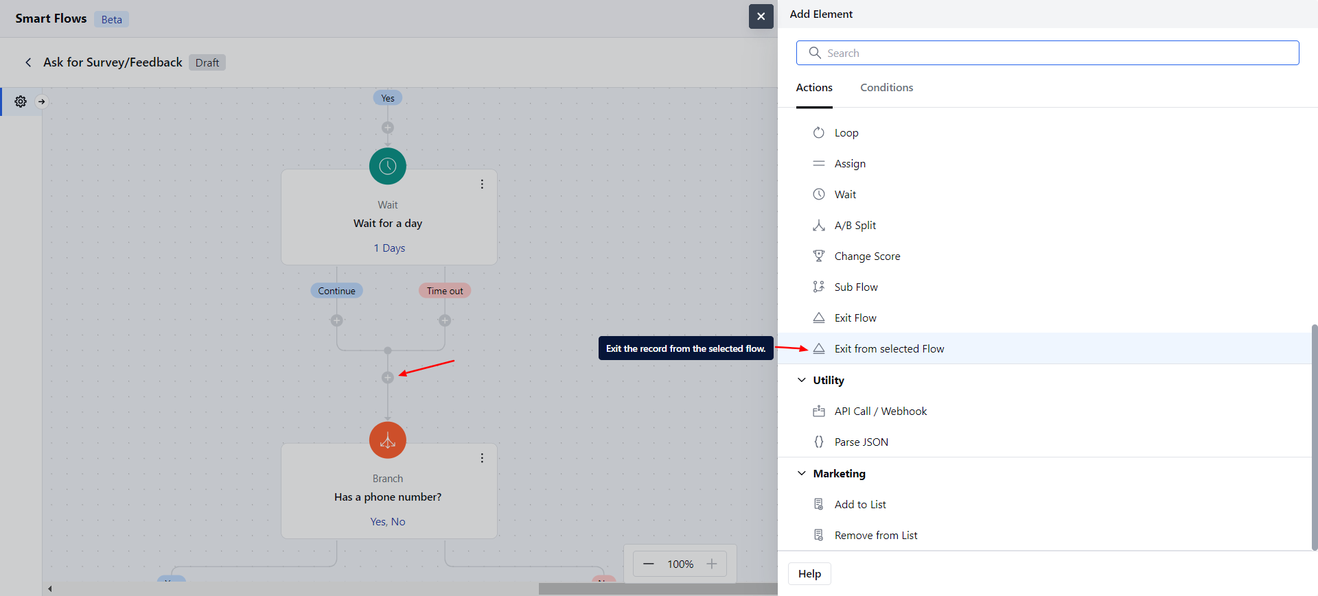The width and height of the screenshot is (1318, 596).
Task: Click the Smart Flows heading
Action: (51, 19)
